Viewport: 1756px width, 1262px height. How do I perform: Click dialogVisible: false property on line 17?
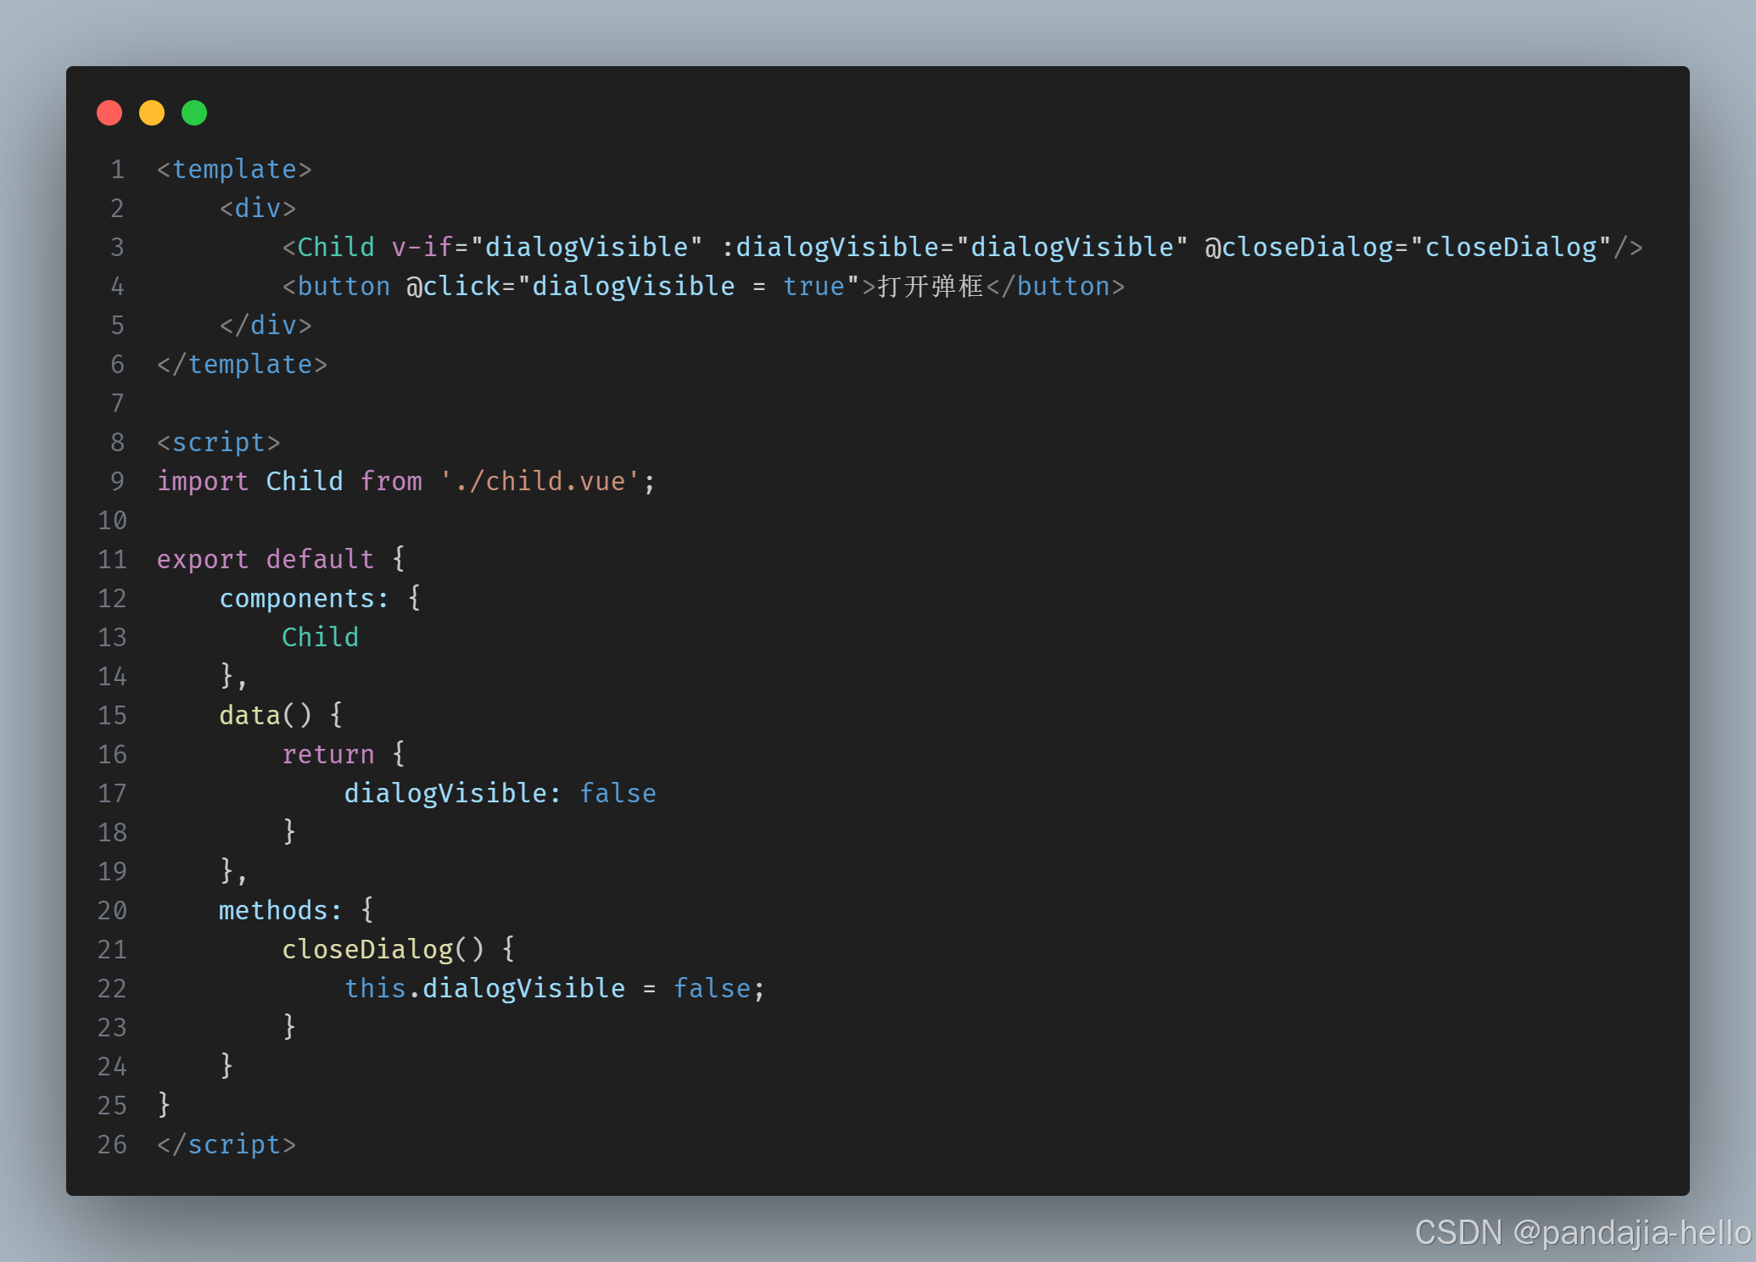click(500, 794)
